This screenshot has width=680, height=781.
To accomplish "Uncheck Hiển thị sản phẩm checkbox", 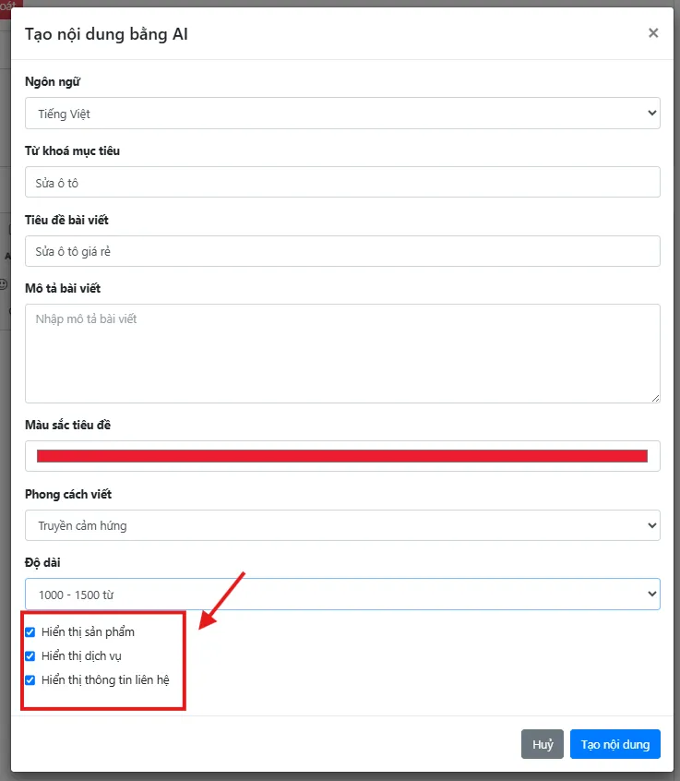I will pyautogui.click(x=30, y=632).
